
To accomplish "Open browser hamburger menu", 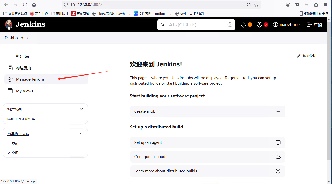I will (x=325, y=5).
